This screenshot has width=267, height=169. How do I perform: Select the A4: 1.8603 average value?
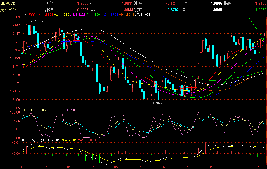tap(94, 15)
